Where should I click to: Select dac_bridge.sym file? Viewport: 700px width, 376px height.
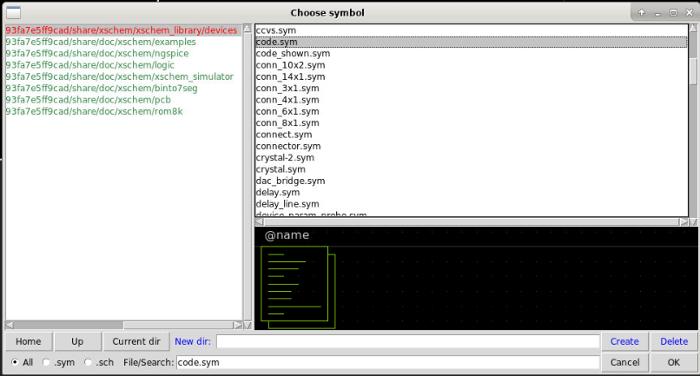pyautogui.click(x=472, y=181)
